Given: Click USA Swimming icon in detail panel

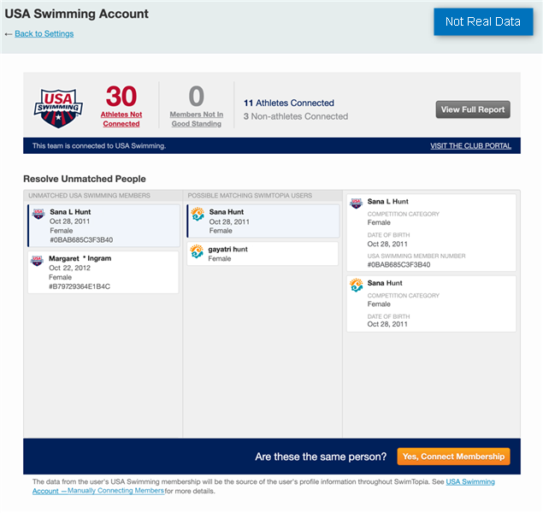Looking at the screenshot, I should pos(357,203).
